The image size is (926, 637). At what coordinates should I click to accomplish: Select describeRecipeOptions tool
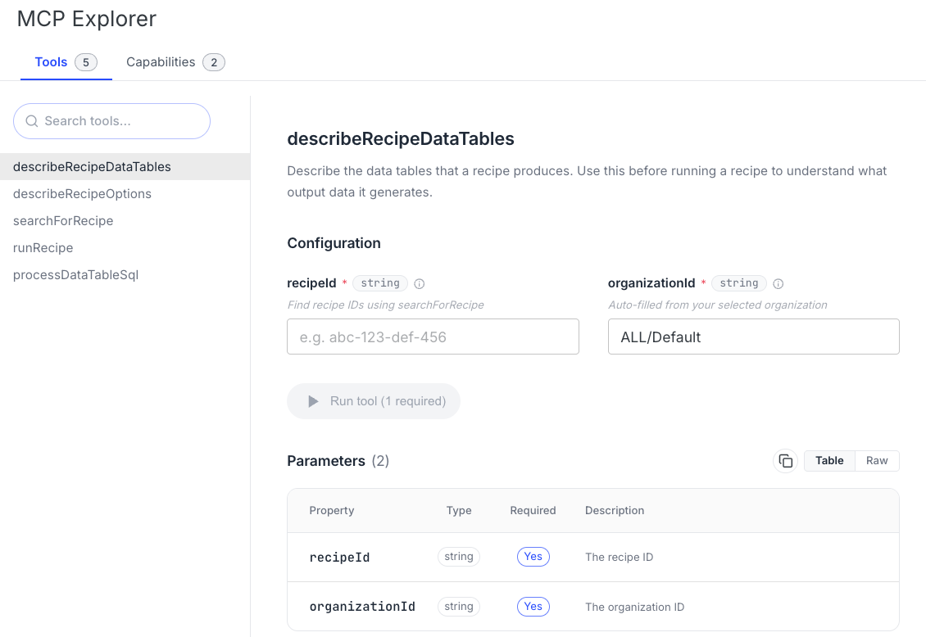click(125, 194)
